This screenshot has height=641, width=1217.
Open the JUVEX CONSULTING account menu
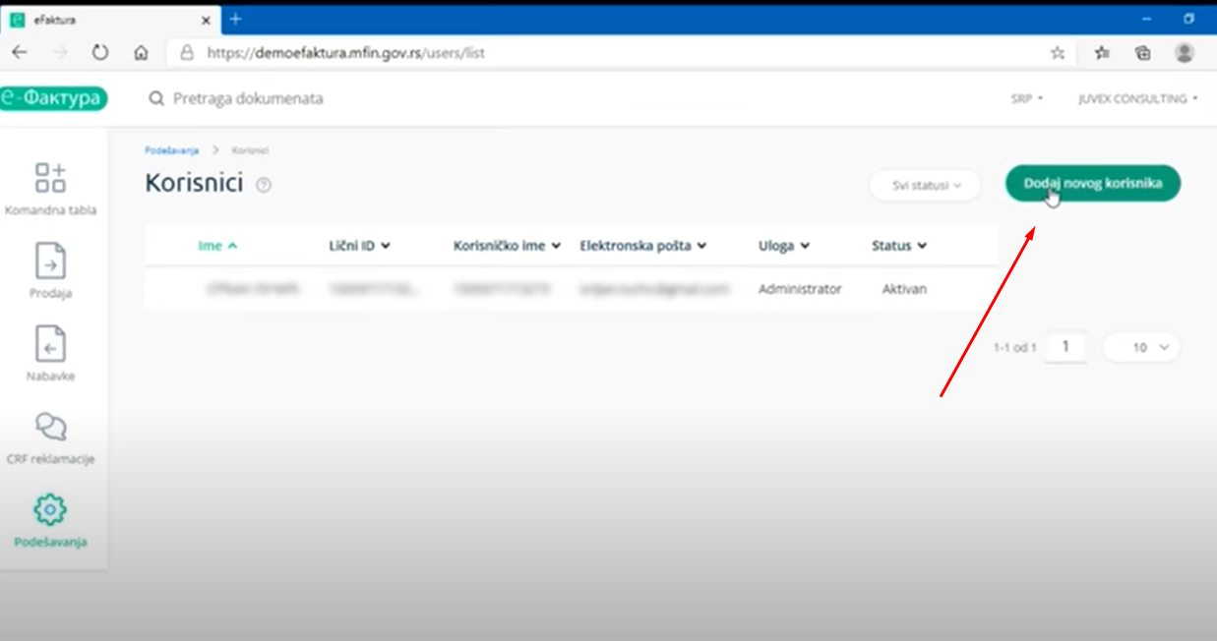click(1137, 99)
